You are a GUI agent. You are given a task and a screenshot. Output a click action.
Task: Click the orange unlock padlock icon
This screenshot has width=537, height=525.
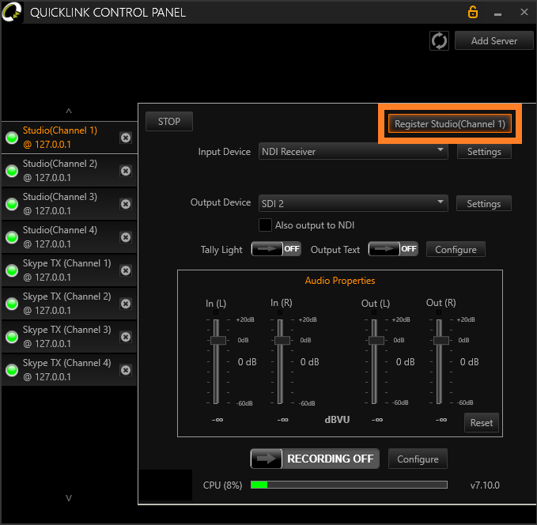473,13
